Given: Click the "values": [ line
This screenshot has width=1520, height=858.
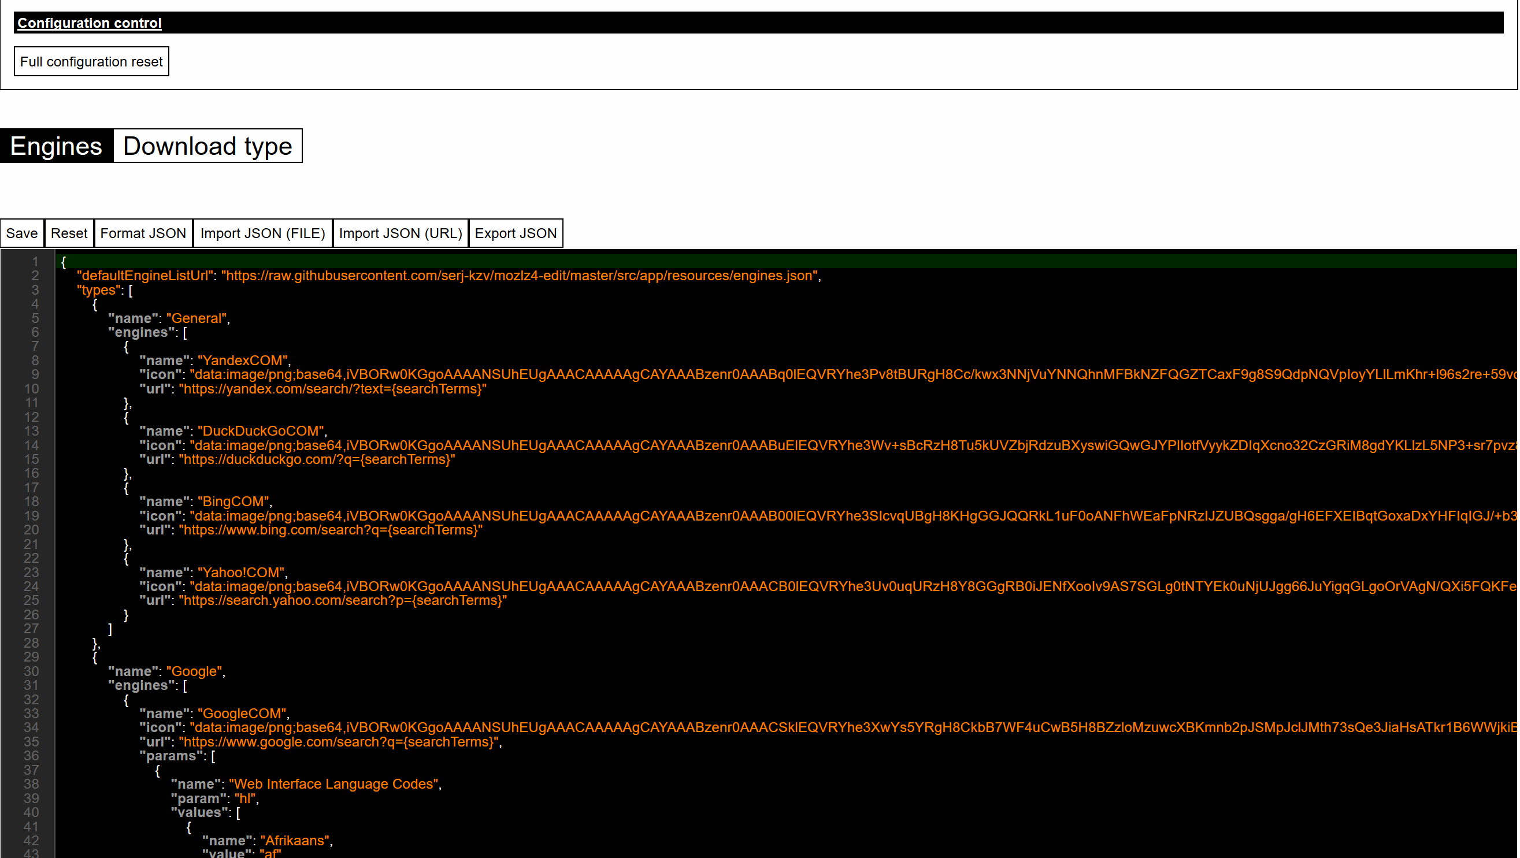Looking at the screenshot, I should (205, 812).
